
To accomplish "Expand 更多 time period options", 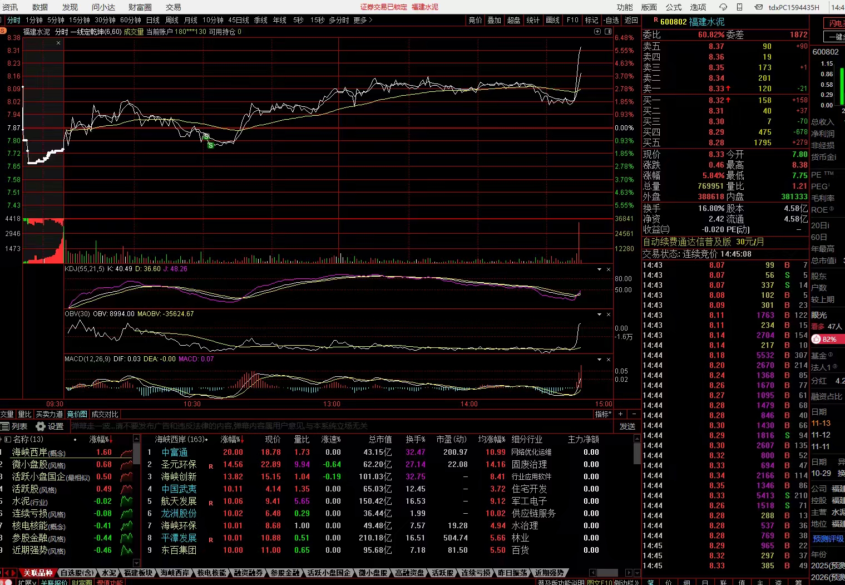I will tap(363, 20).
